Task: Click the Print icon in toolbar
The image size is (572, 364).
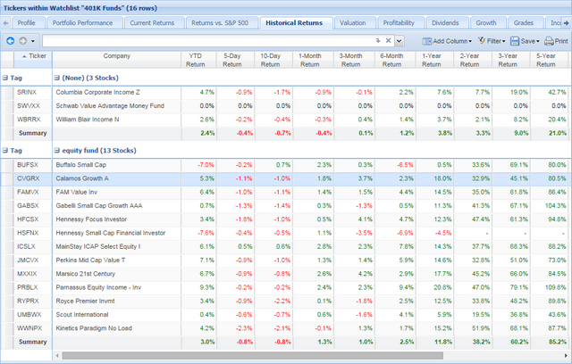Action: click(549, 41)
